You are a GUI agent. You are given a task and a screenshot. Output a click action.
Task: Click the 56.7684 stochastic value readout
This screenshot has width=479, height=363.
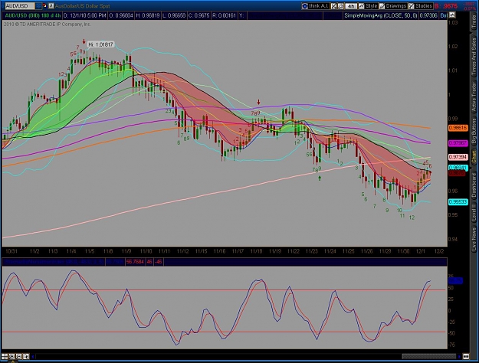(135, 262)
